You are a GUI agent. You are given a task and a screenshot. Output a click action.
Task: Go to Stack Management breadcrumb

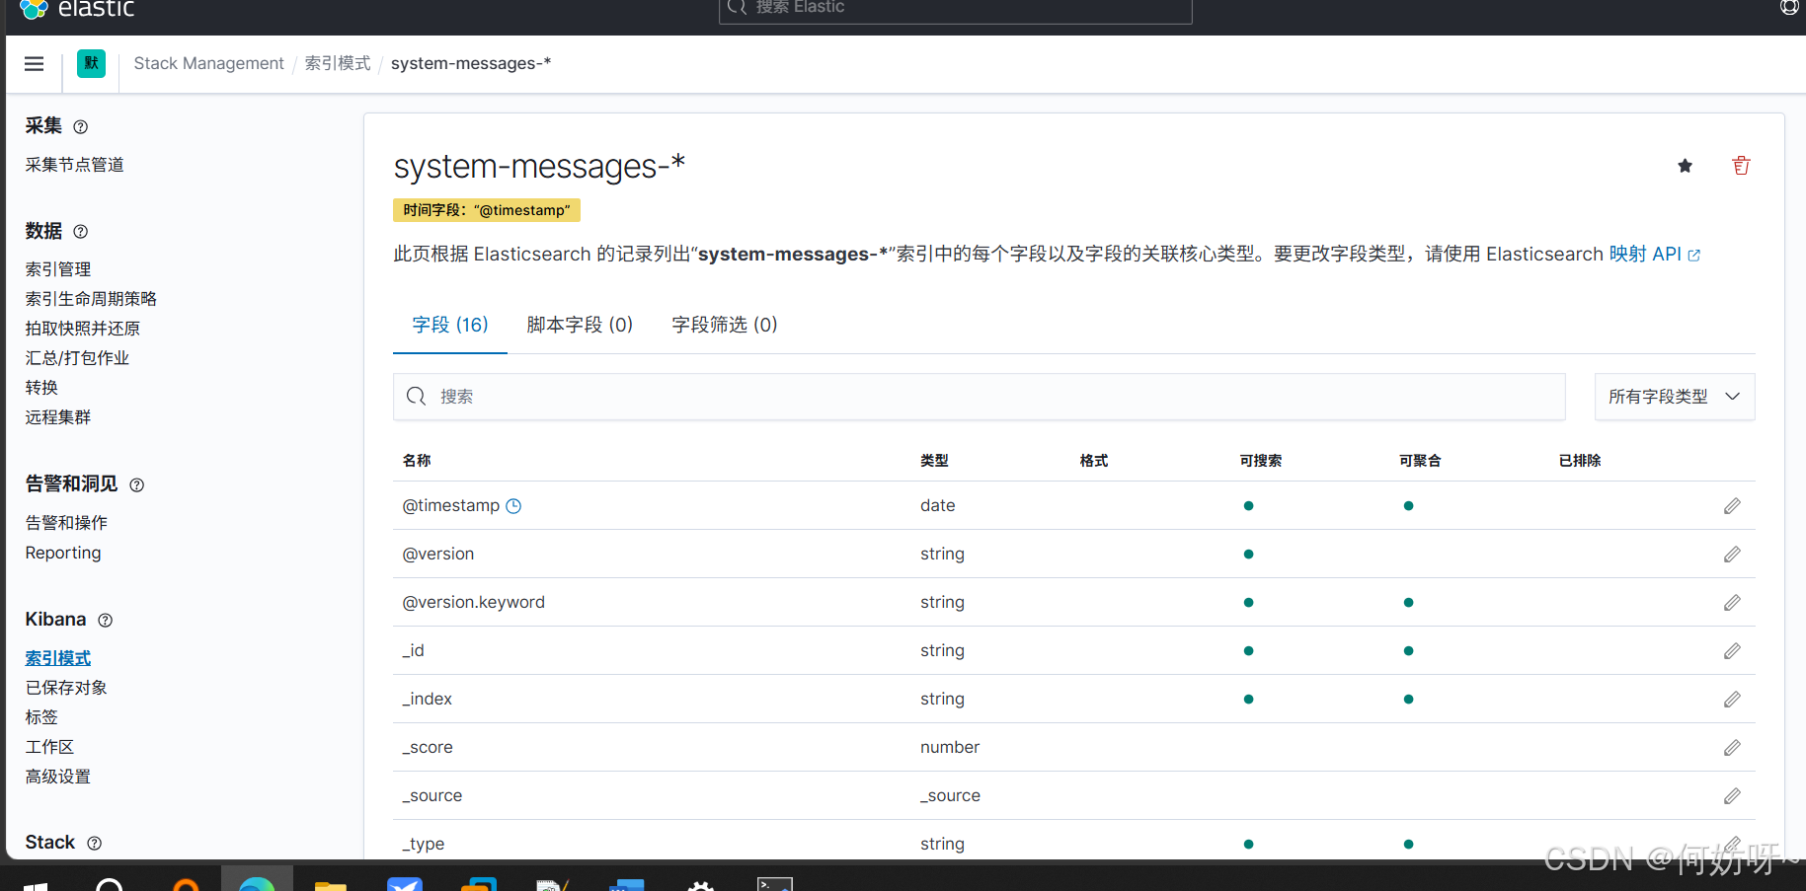[x=208, y=64]
